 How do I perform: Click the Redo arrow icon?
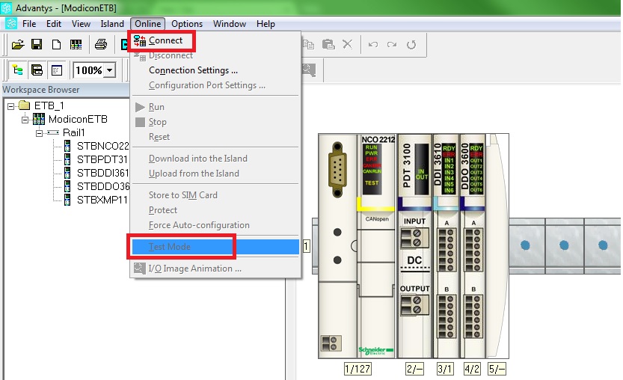tap(392, 45)
